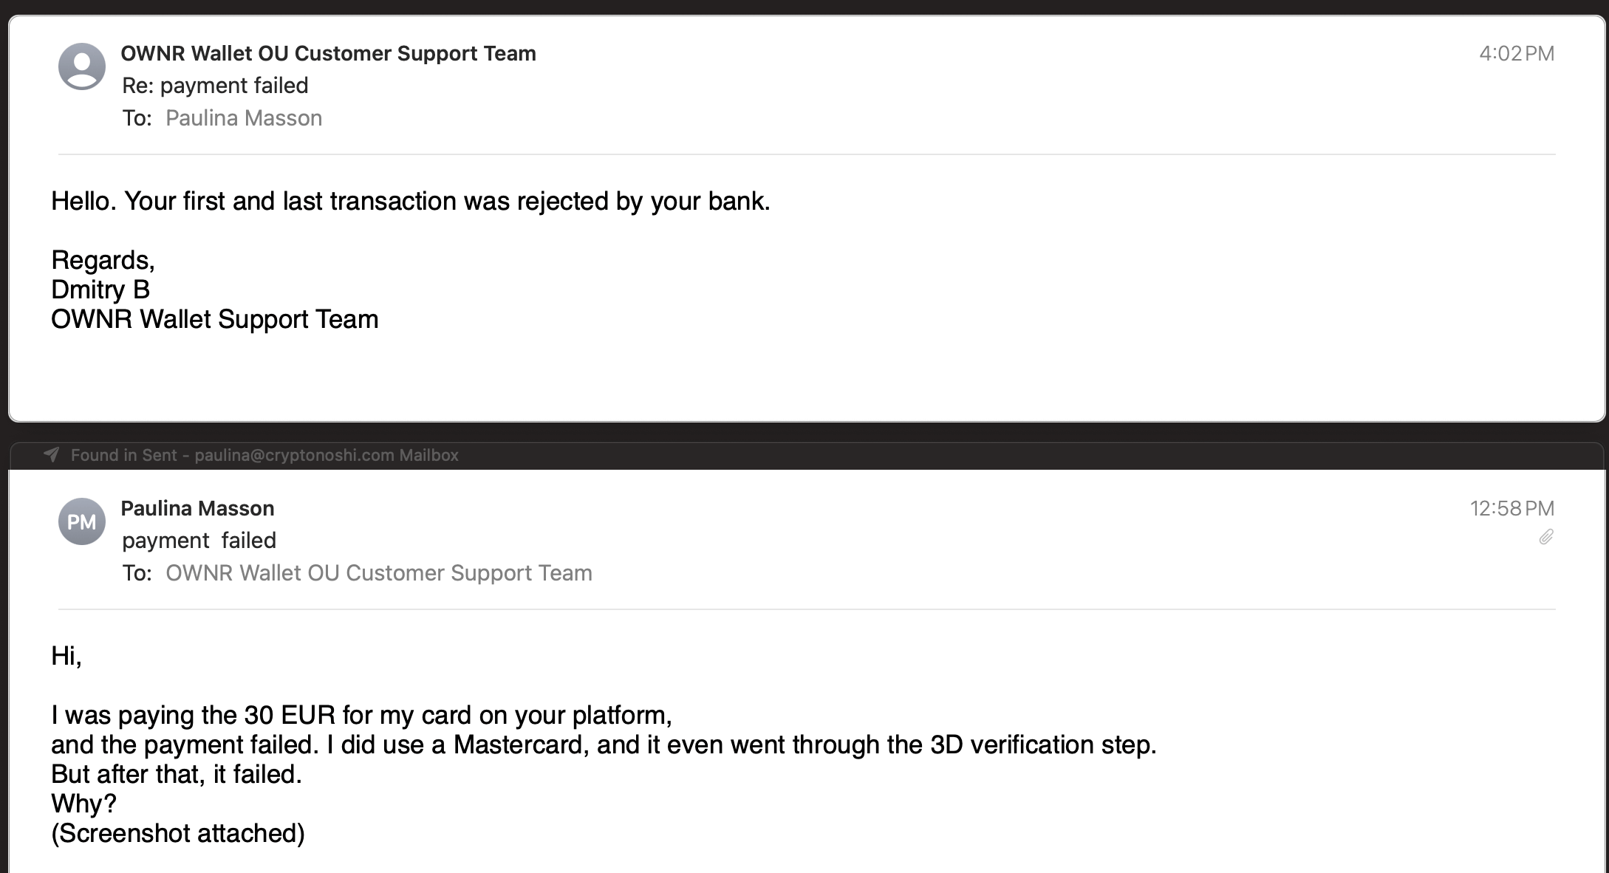Click the Re: payment failed subject
Viewport: 1609px width, 873px height.
[215, 86]
